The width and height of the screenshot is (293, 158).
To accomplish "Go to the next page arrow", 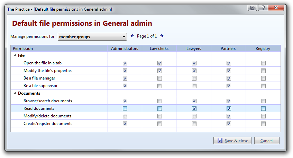I will (162, 36).
